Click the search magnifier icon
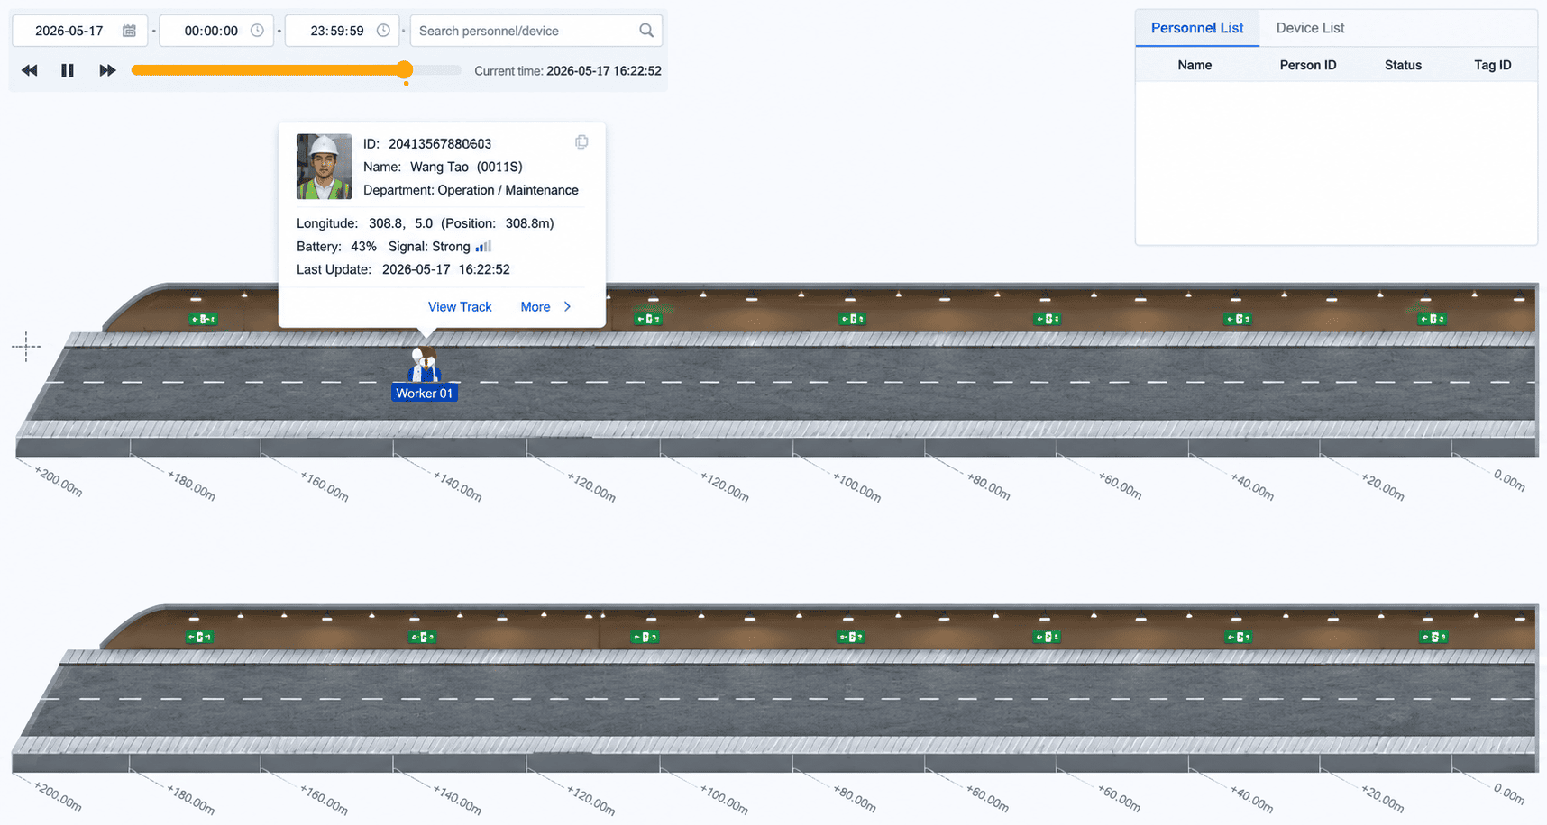 click(646, 31)
